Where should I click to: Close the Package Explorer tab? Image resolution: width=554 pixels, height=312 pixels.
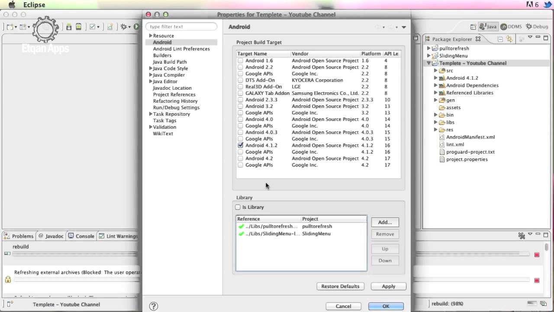[478, 39]
